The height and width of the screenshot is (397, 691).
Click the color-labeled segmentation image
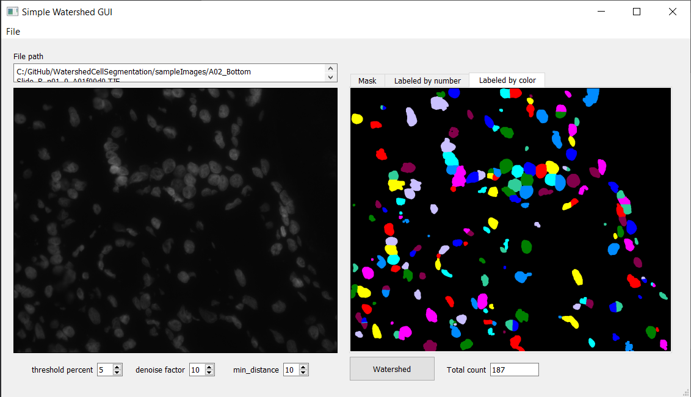point(510,219)
